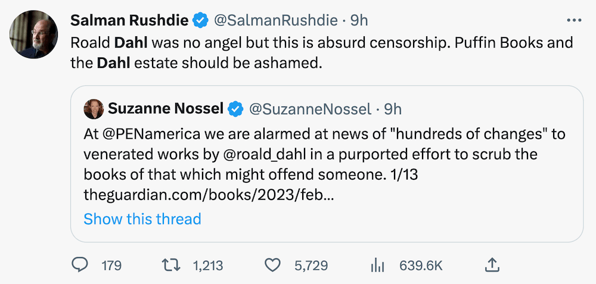This screenshot has height=284, width=596.
Task: Click the reply speech bubble icon
Action: tap(80, 265)
